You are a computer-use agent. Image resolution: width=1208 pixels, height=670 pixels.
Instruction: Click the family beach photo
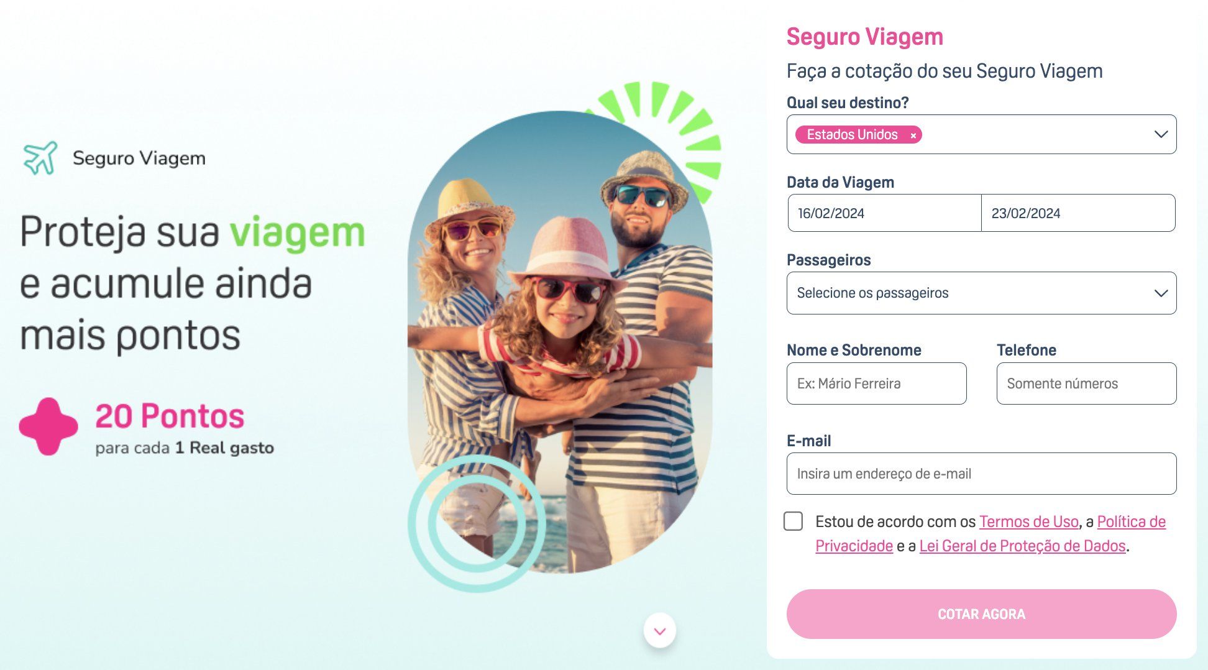(x=560, y=342)
